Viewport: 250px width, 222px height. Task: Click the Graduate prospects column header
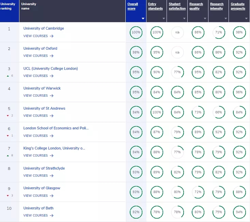[238, 6]
